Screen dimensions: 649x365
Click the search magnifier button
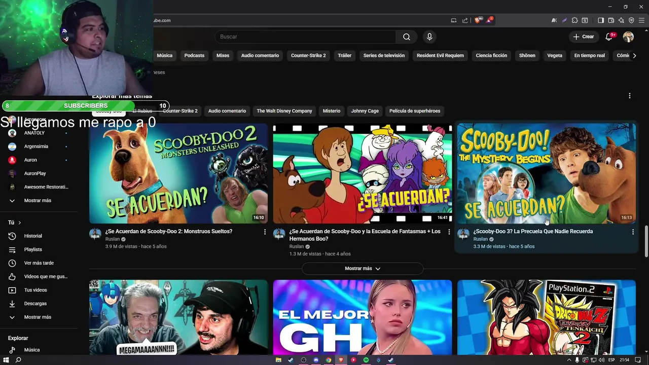coord(407,36)
